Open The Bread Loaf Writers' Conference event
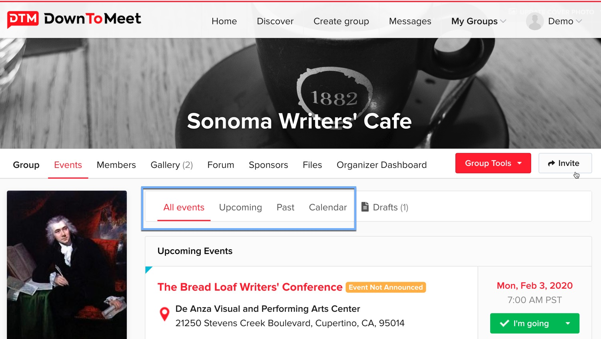 [250, 287]
